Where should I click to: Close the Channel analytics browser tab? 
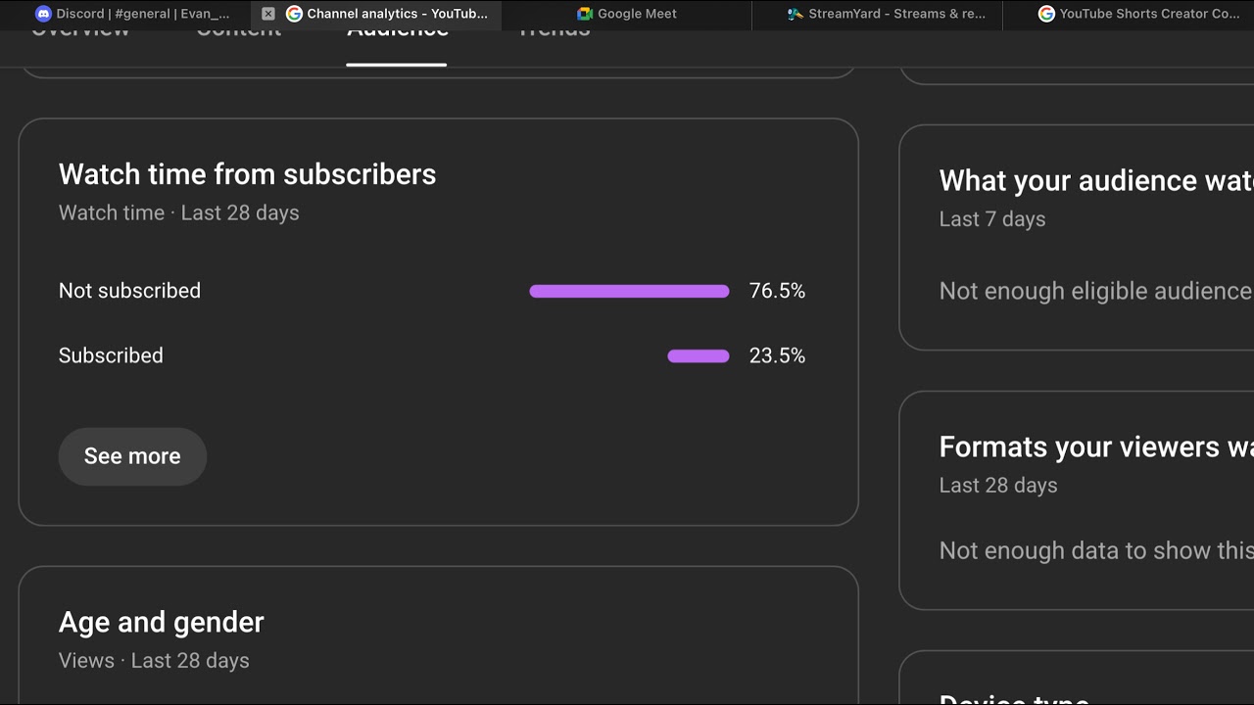pyautogui.click(x=268, y=14)
